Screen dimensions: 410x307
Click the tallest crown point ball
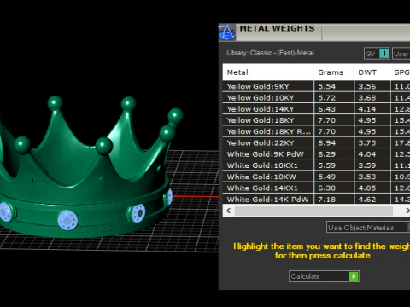tap(55, 102)
